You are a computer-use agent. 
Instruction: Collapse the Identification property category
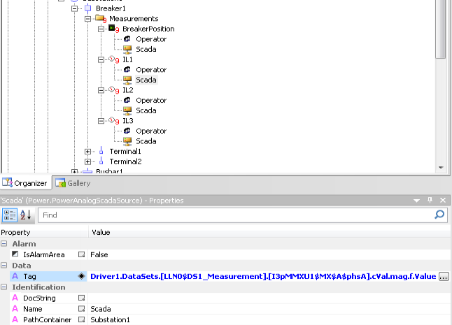3,287
